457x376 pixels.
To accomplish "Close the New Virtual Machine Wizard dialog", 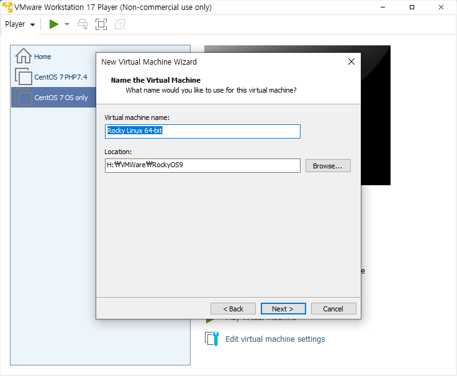I will [x=351, y=62].
